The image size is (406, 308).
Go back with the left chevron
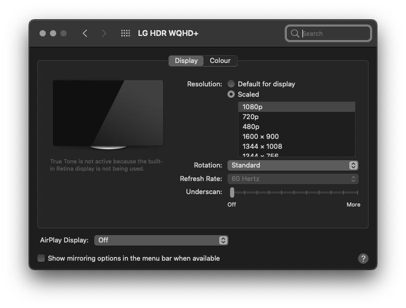point(85,33)
